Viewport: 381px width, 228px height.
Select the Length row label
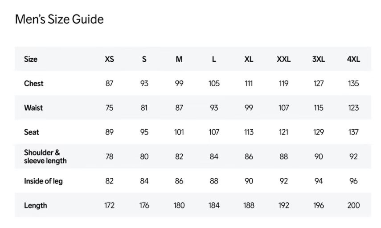coord(35,205)
